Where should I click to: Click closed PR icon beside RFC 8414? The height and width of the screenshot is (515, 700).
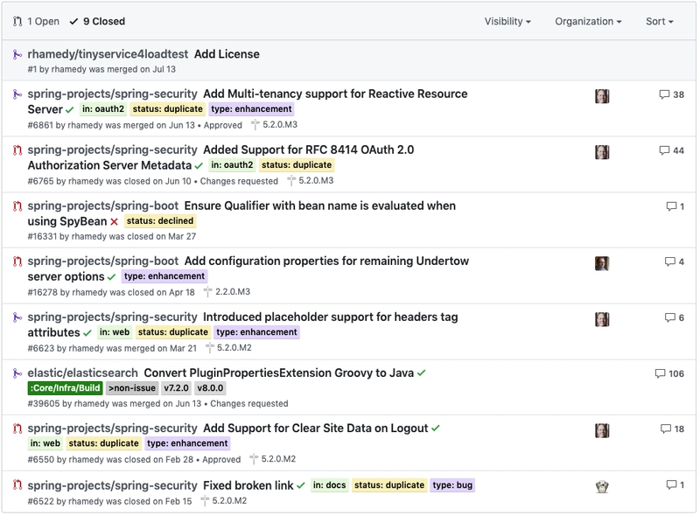point(17,150)
